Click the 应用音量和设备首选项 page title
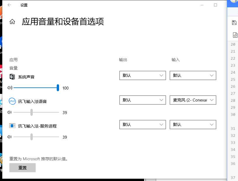This screenshot has height=181, width=238. pos(63,22)
